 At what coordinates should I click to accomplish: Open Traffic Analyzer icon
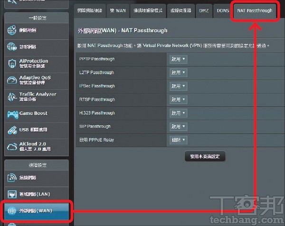(x=12, y=97)
